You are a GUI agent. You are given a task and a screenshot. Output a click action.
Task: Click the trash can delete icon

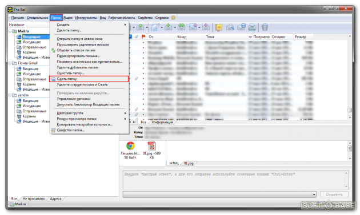[x=265, y=27]
